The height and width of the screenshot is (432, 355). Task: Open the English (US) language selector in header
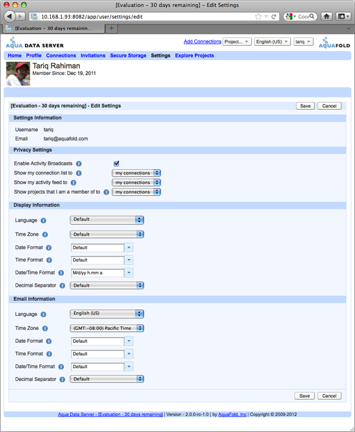(272, 41)
